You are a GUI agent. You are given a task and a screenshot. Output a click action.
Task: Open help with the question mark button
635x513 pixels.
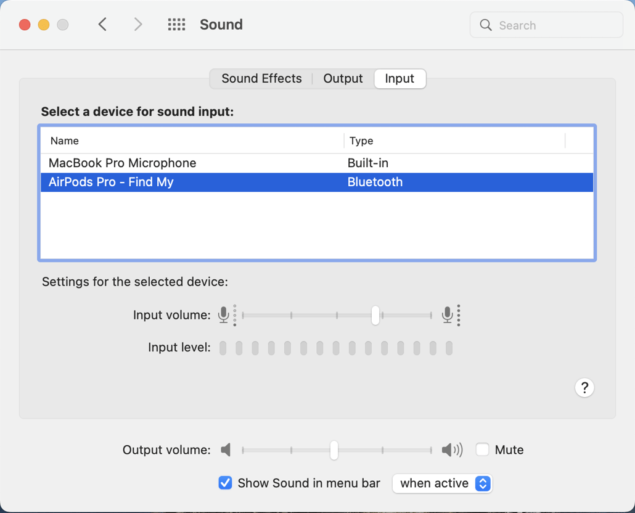coord(584,388)
